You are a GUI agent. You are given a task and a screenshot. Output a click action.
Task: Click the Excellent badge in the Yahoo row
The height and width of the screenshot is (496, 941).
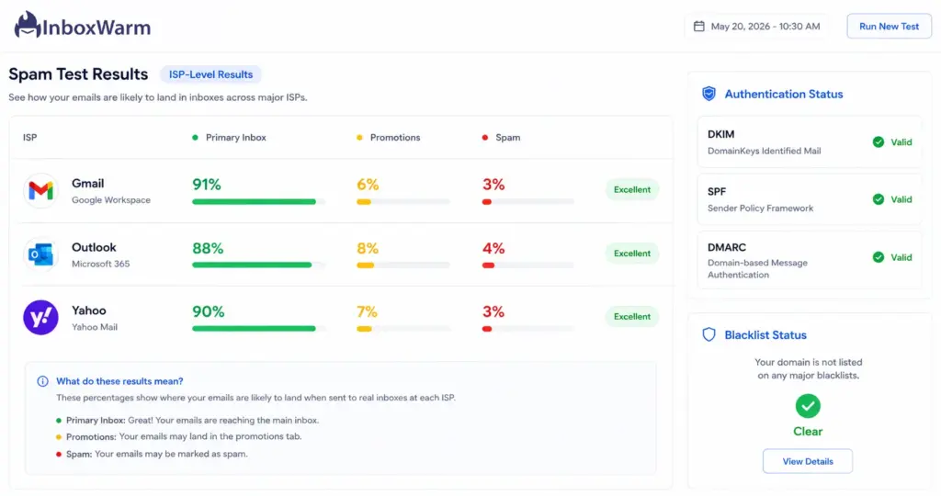tap(632, 316)
